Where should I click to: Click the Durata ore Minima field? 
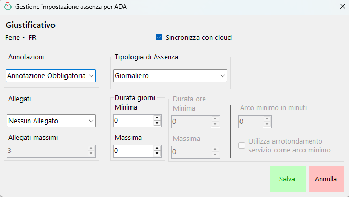coord(191,122)
